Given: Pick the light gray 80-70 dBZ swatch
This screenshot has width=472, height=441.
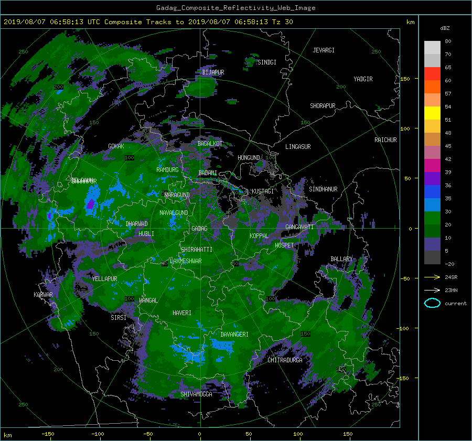Looking at the screenshot, I should pyautogui.click(x=432, y=47).
